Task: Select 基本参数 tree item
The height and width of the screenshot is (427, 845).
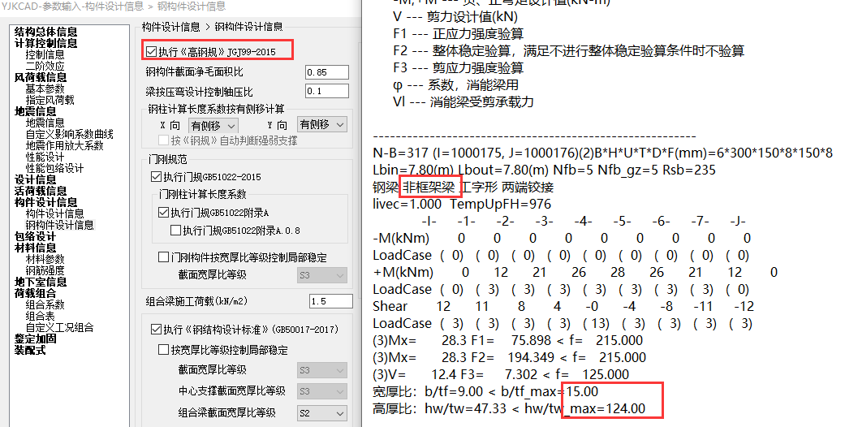Action: (45, 88)
